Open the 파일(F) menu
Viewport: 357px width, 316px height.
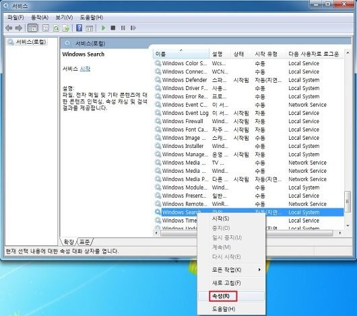[15, 17]
